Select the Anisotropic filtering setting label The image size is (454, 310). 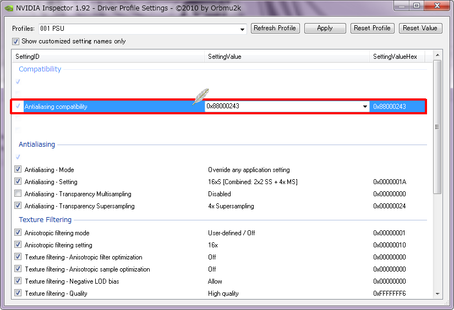click(x=58, y=245)
